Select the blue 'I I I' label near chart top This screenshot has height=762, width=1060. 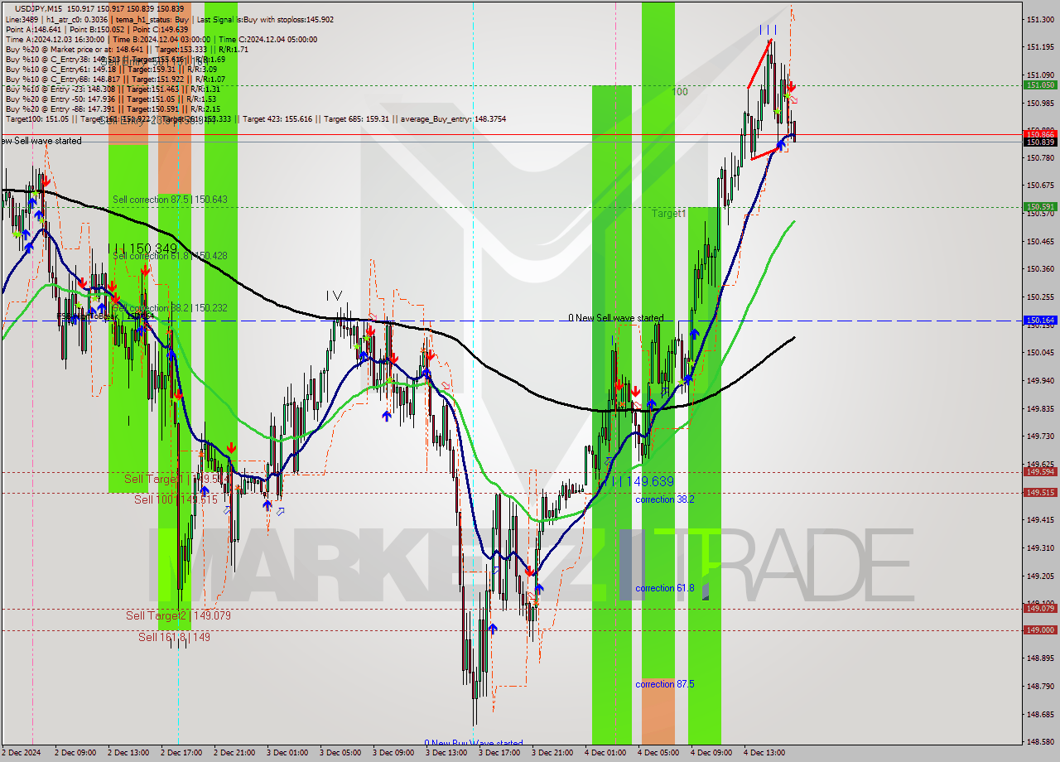pos(768,30)
